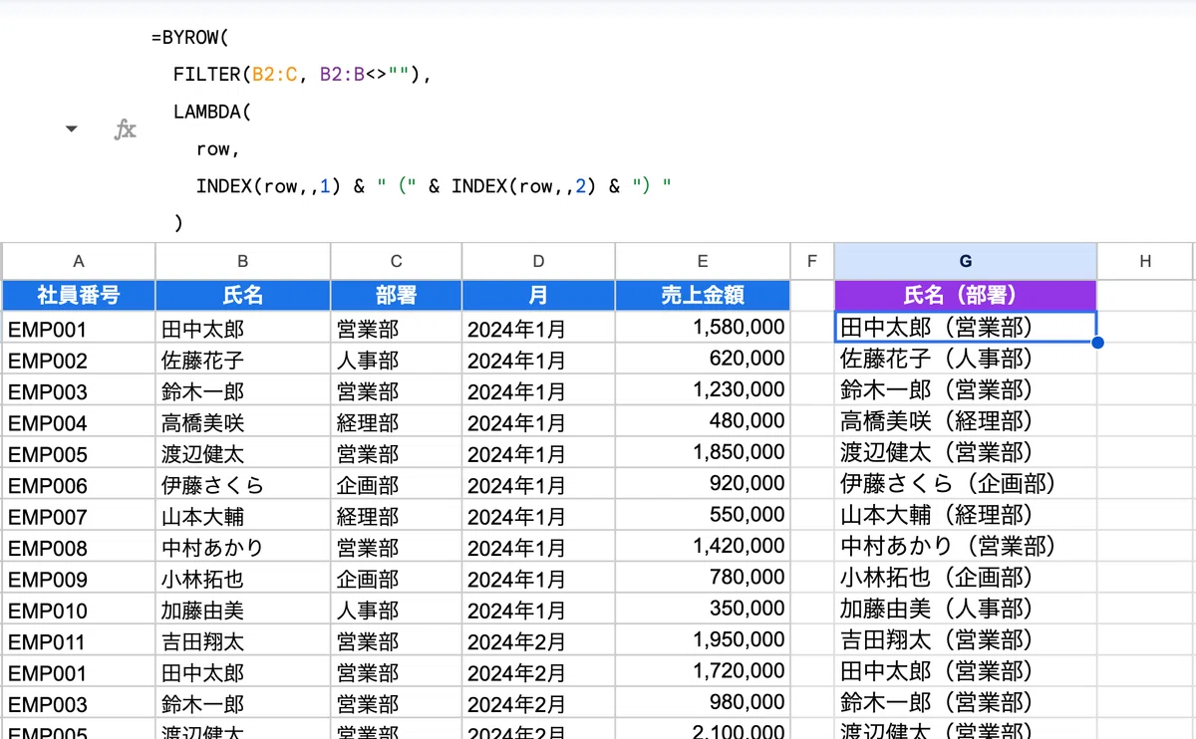Click 山本大輔 in the name column B
This screenshot has width=1196, height=739.
point(242,516)
